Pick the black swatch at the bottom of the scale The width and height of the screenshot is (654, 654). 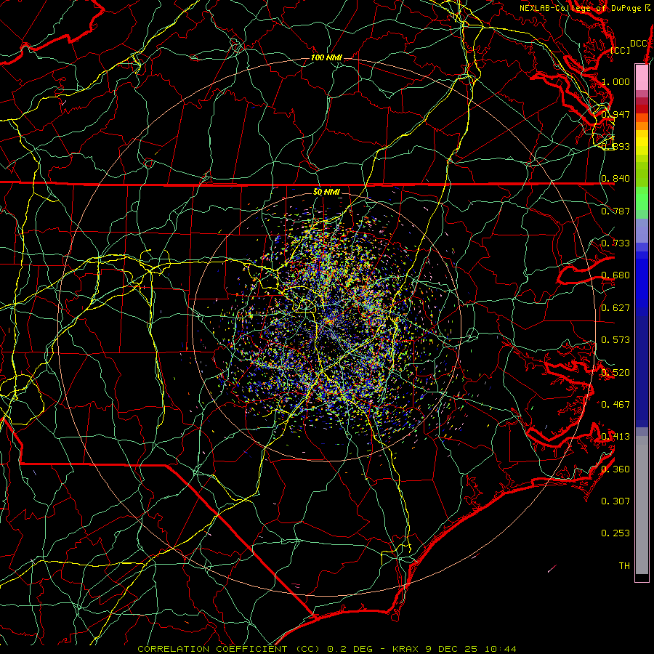[642, 577]
